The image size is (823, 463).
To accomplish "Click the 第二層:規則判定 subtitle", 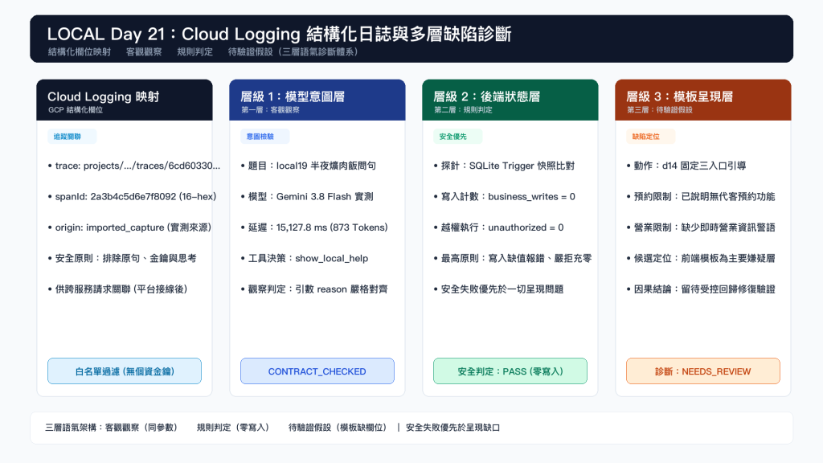I will click(463, 110).
